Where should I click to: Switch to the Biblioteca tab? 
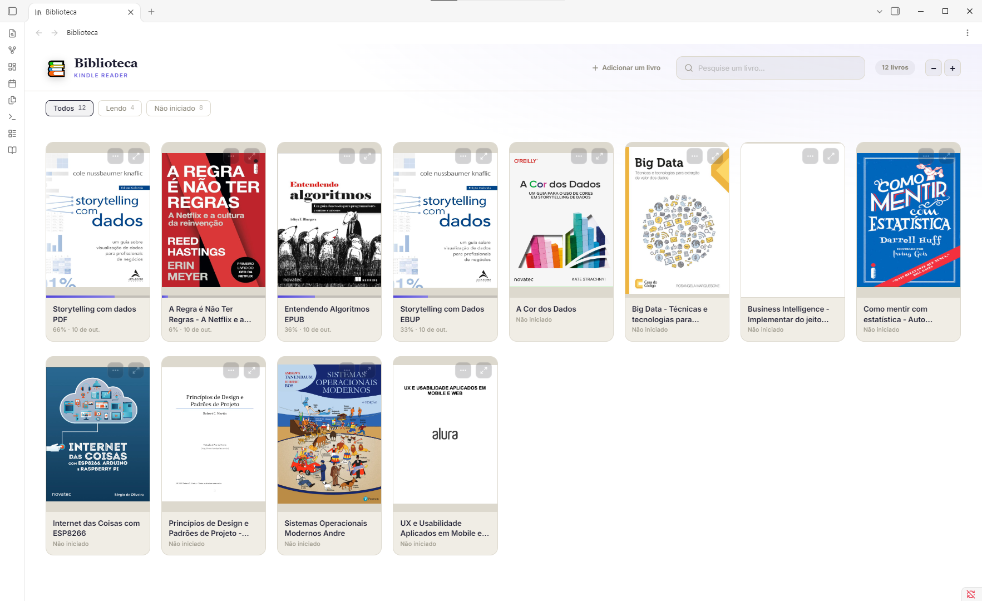83,12
